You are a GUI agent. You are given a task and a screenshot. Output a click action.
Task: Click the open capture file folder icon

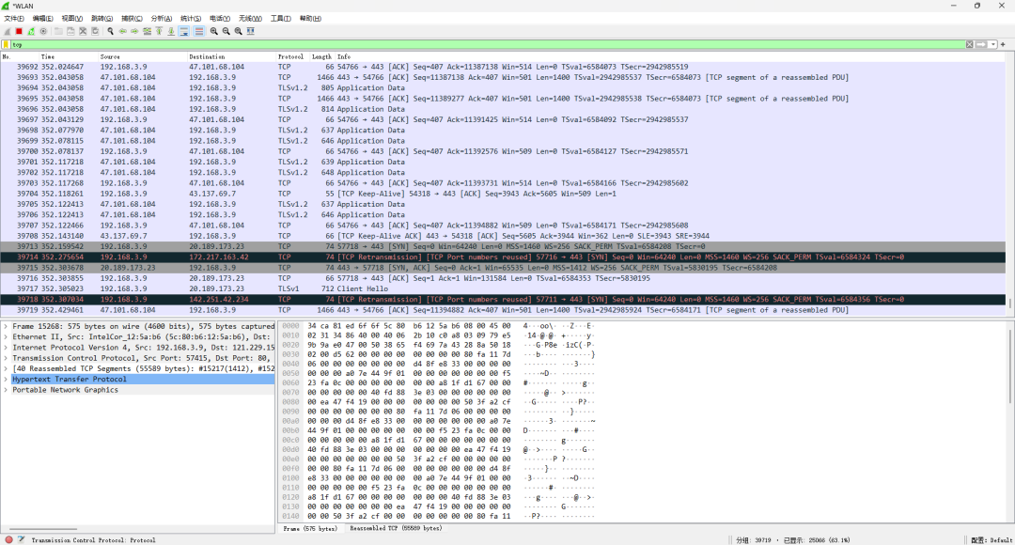pyautogui.click(x=58, y=31)
